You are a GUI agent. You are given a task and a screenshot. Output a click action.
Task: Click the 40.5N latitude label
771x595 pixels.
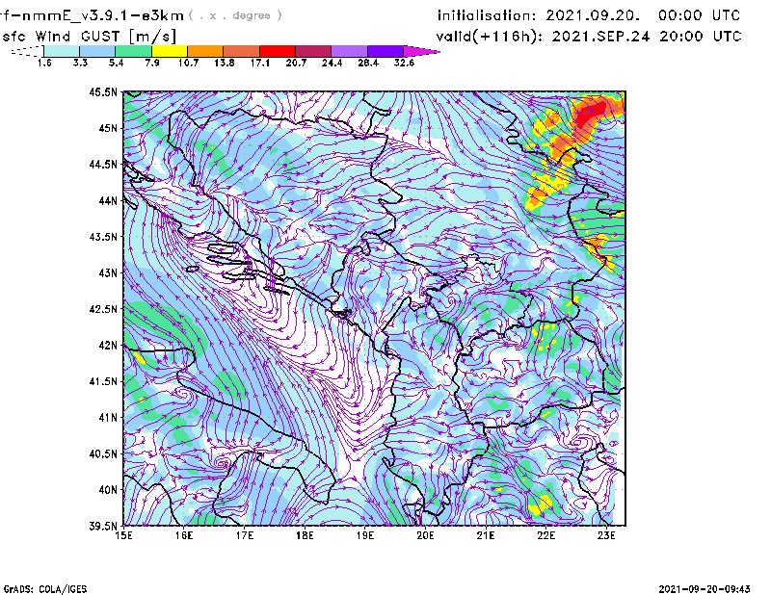point(103,454)
